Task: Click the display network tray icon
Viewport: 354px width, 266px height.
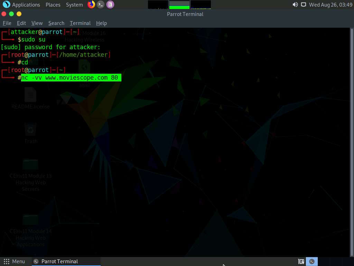Action: point(304,5)
